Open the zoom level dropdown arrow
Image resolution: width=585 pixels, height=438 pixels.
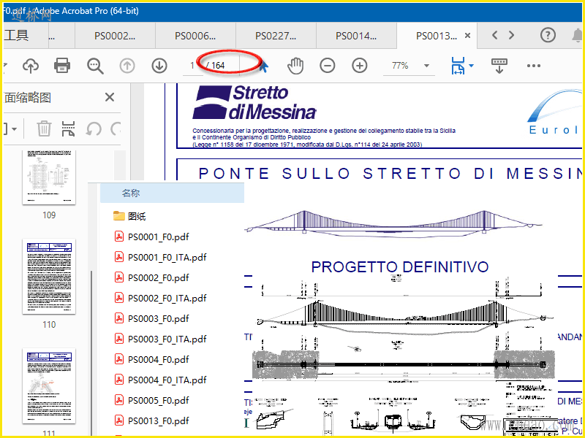(x=426, y=66)
